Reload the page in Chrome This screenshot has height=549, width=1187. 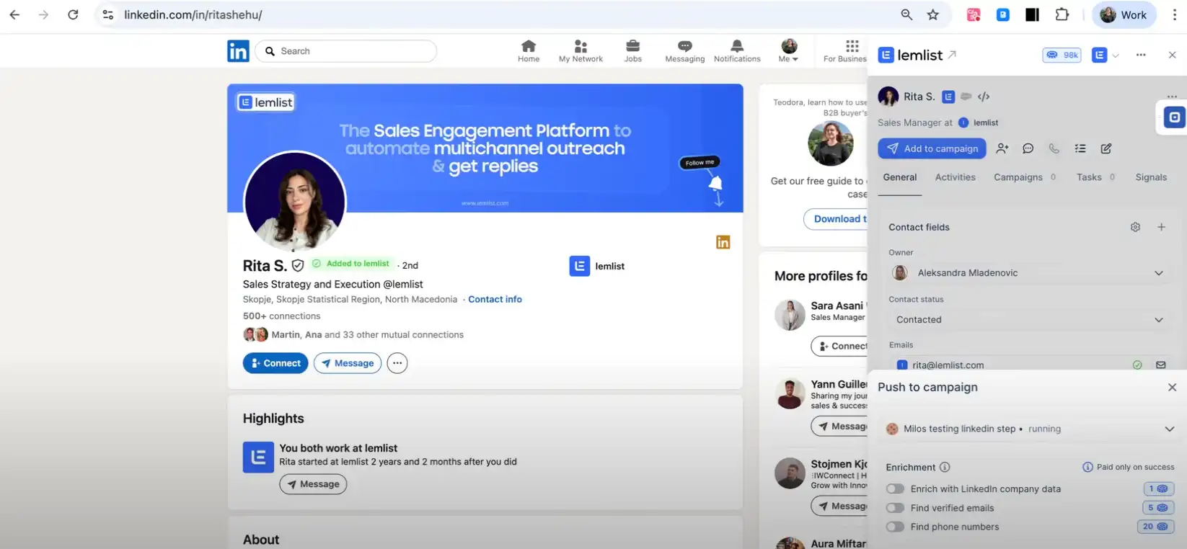(x=73, y=14)
